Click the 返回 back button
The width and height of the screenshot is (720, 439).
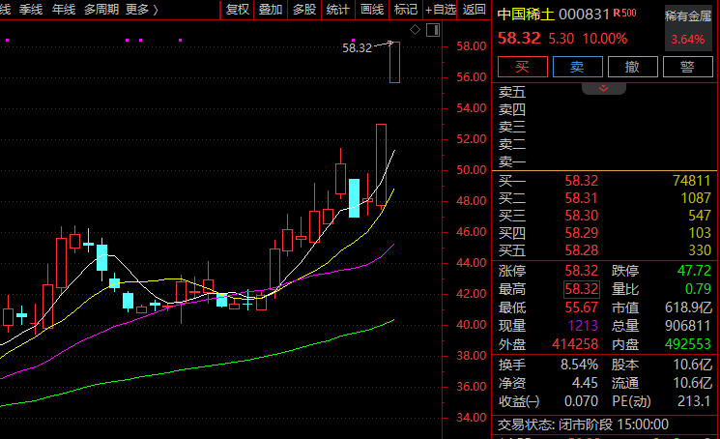[475, 10]
